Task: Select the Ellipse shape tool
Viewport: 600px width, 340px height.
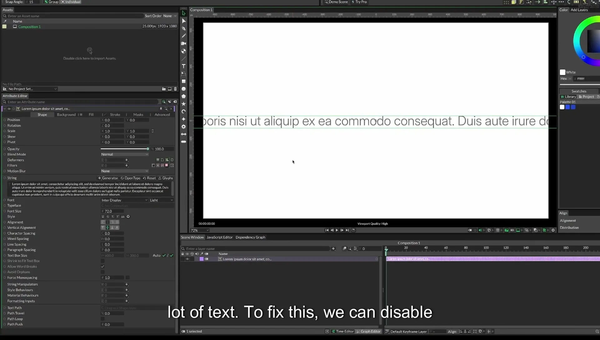Action: click(183, 89)
